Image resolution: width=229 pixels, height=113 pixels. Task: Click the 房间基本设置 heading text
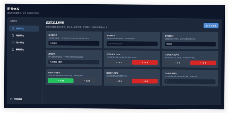coord(55,23)
